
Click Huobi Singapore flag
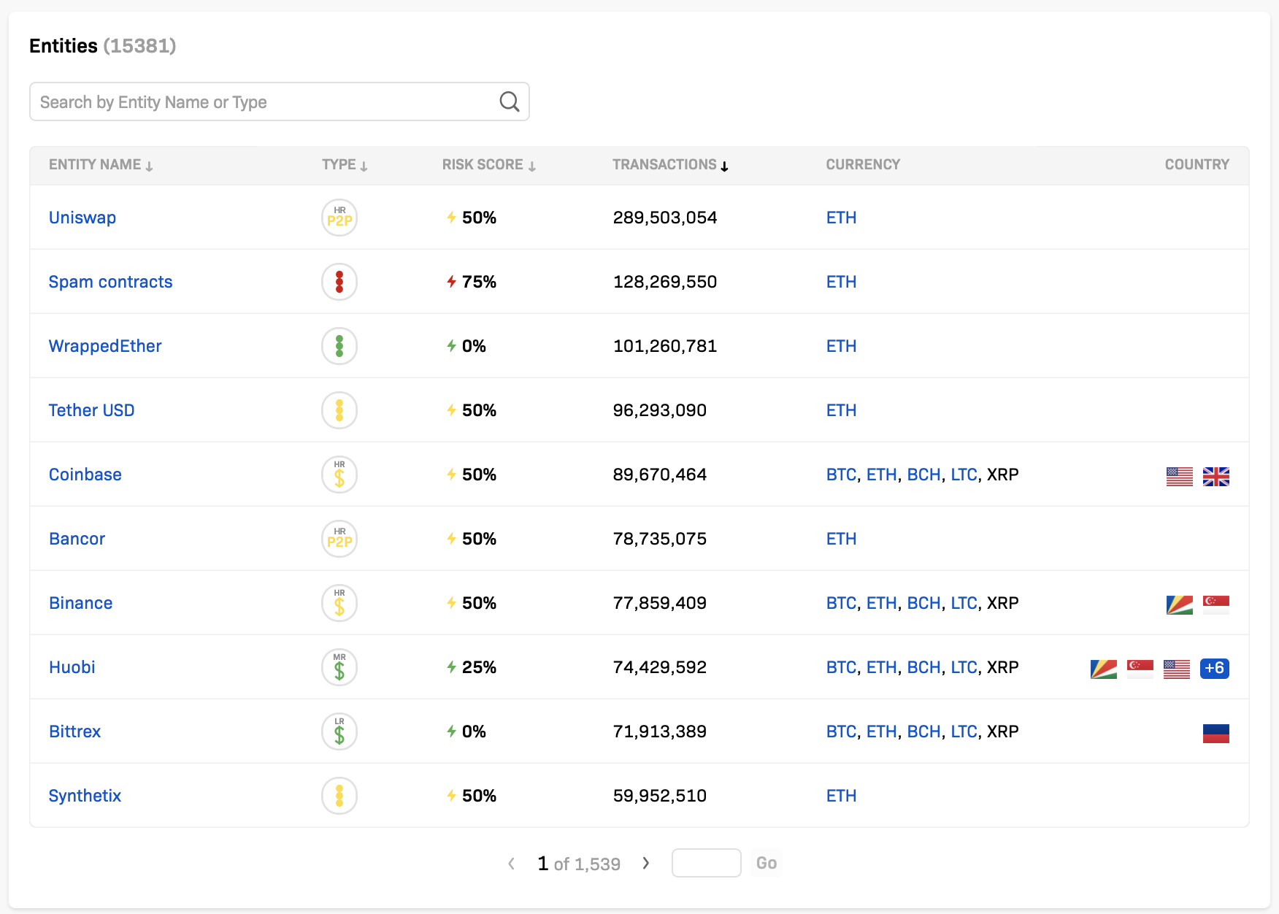[x=1140, y=669]
